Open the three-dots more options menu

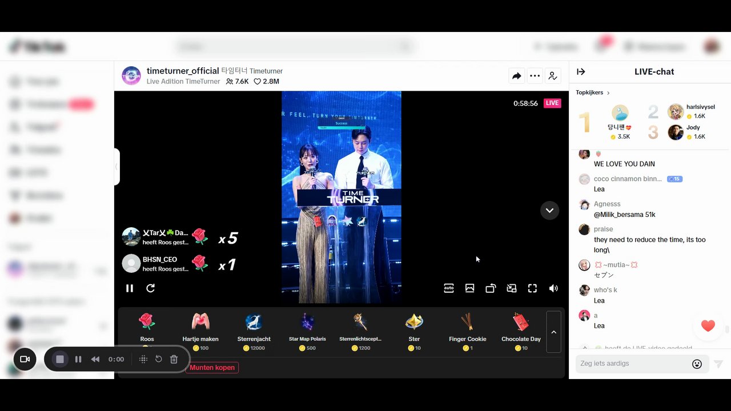(x=535, y=76)
